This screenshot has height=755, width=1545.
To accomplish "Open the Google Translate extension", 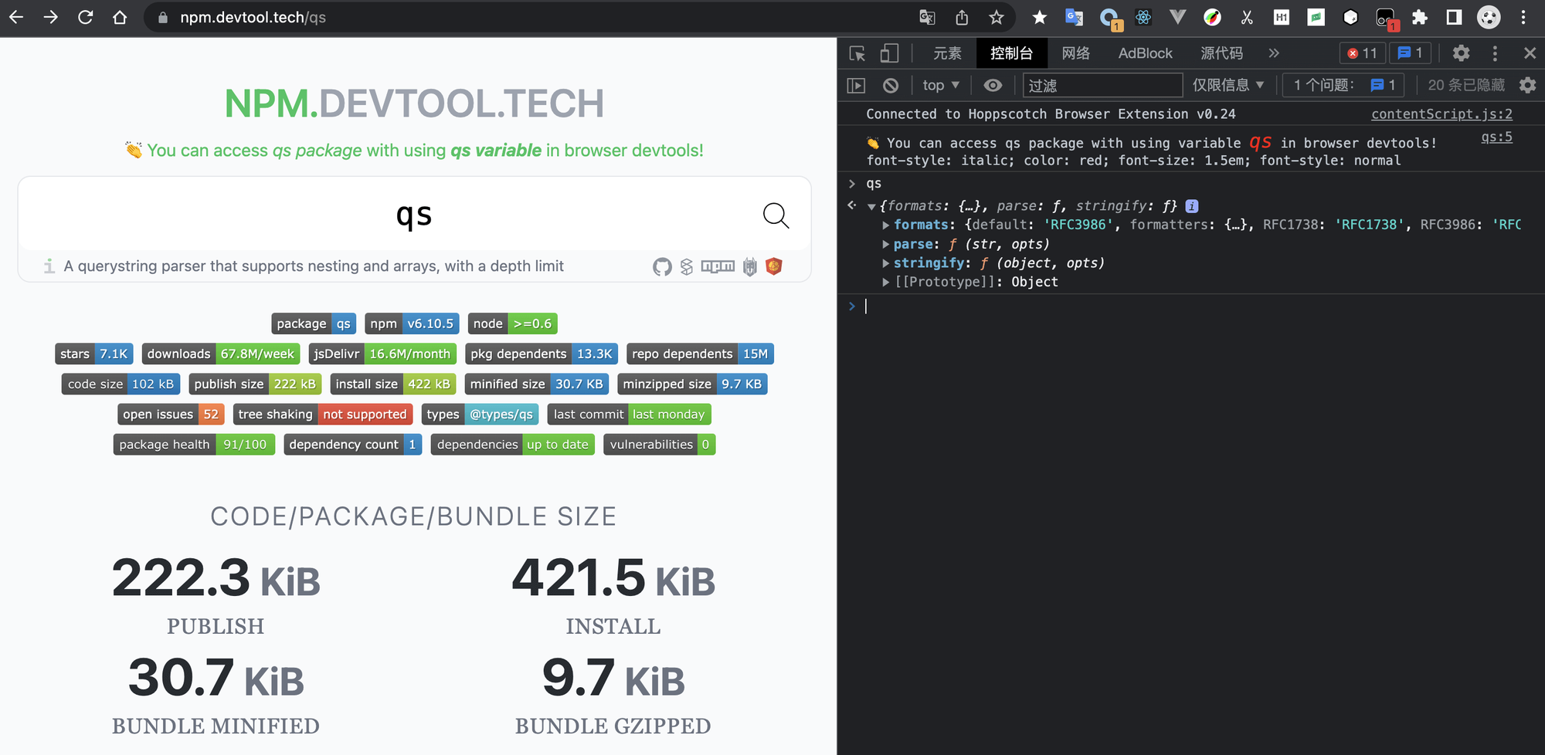I will [x=1074, y=17].
